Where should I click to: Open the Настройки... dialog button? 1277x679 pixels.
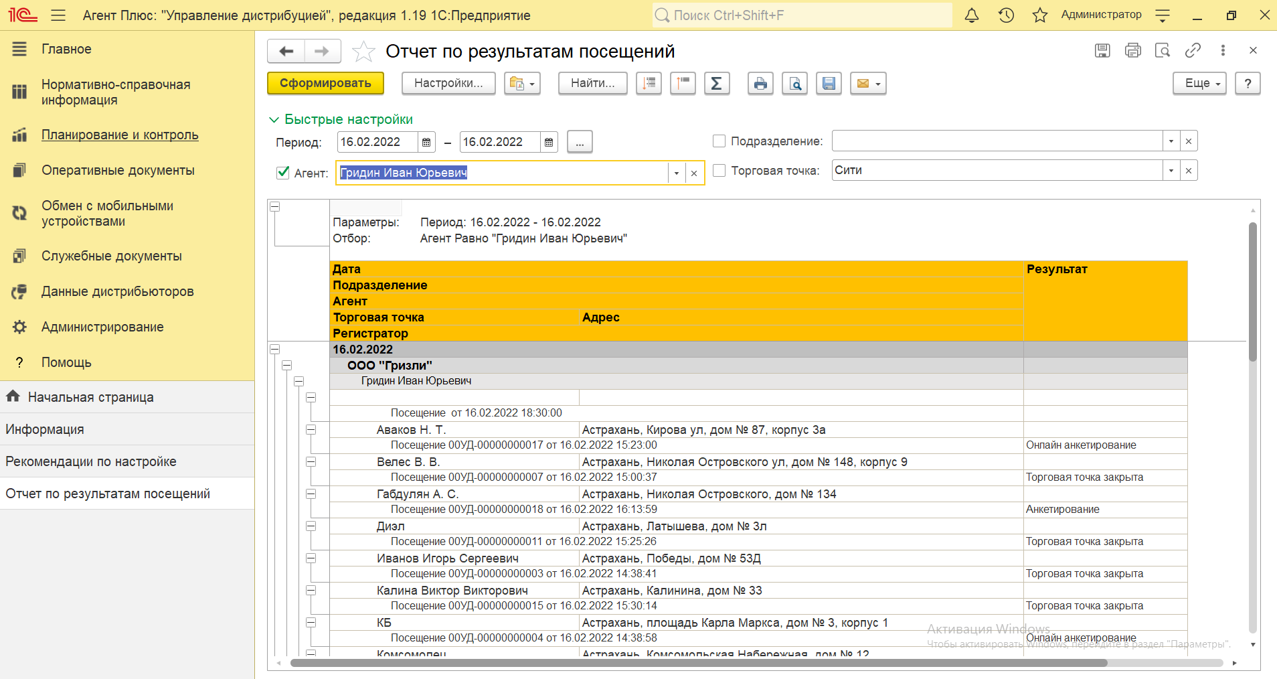448,84
